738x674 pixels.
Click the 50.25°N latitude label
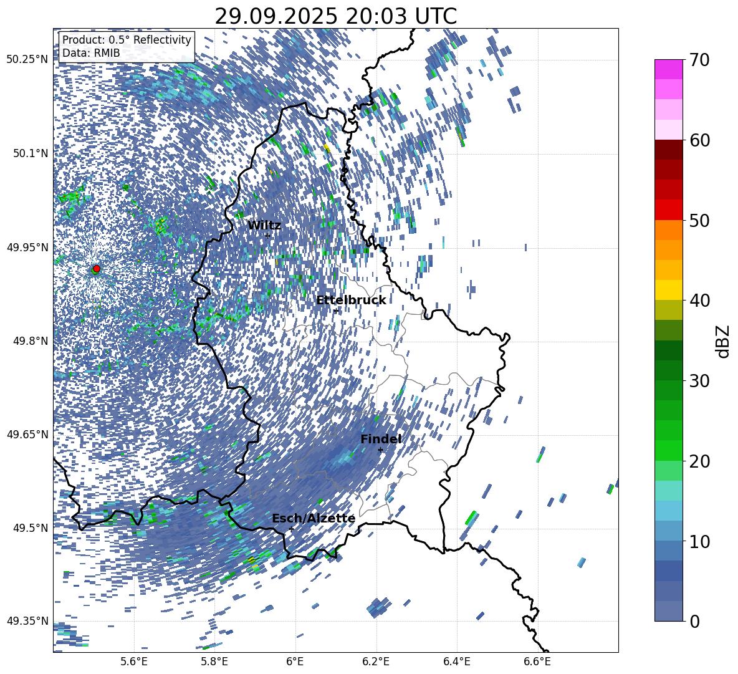pos(27,60)
